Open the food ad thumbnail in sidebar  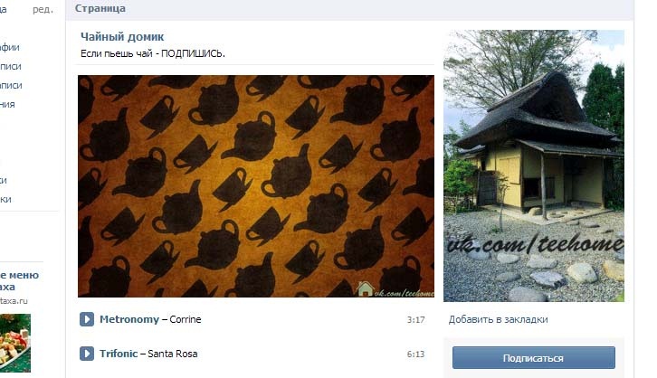tap(15, 343)
